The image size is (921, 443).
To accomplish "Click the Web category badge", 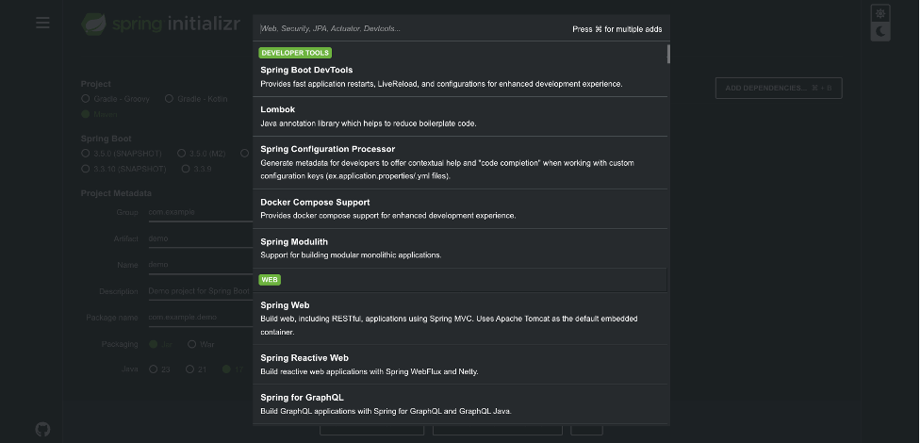I will pyautogui.click(x=270, y=280).
